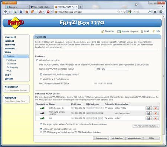Click the Abbrechen button
Image resolution: width=167 pixels, height=147 pixels.
point(118,138)
